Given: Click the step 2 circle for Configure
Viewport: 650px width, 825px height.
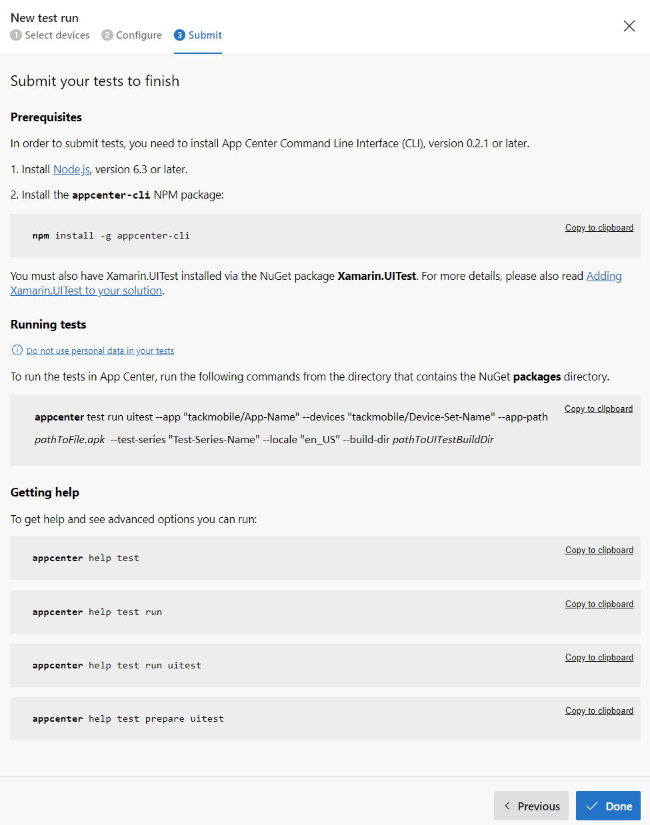Looking at the screenshot, I should pyautogui.click(x=107, y=35).
